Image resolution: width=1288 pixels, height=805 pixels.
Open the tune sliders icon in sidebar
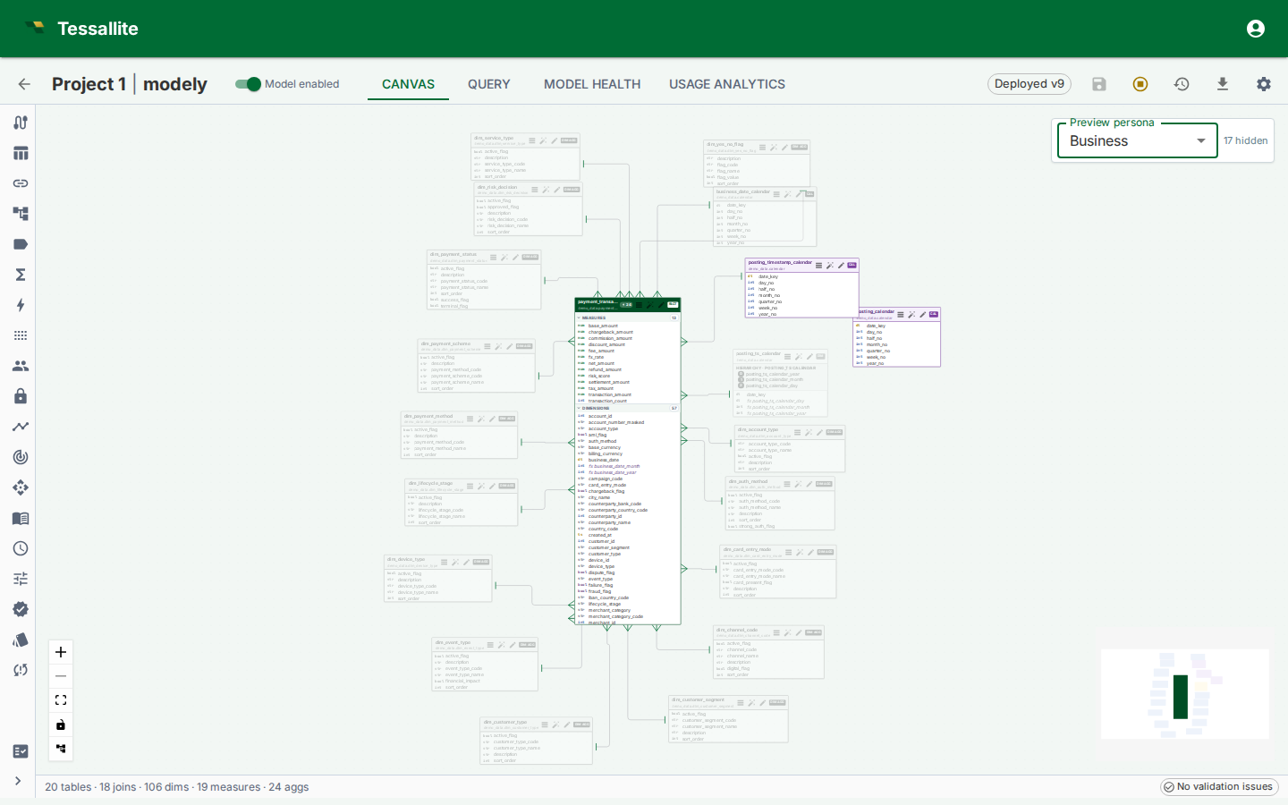(21, 579)
